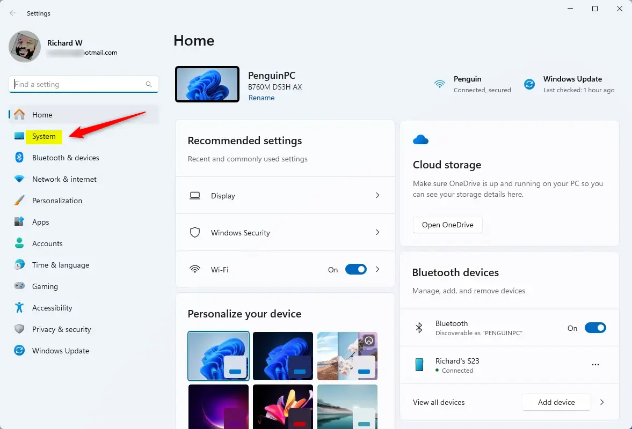Open the three-dot menu for Richard's S23
The width and height of the screenshot is (632, 429).
point(595,365)
